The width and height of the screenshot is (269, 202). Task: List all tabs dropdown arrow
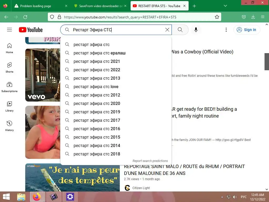click(x=225, y=6)
